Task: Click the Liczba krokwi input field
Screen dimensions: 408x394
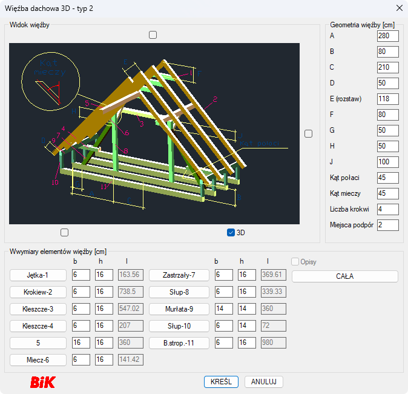Action: pos(387,209)
